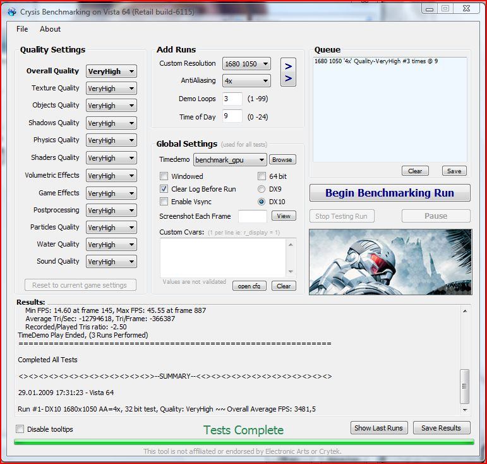Click the Pause button
Image resolution: width=487 pixels, height=464 pixels.
pyautogui.click(x=436, y=216)
